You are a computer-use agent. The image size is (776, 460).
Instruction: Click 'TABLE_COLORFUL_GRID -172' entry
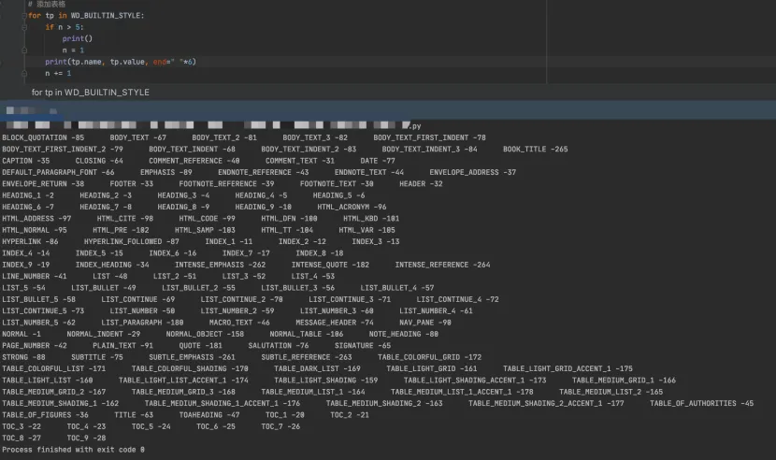[x=429, y=357]
